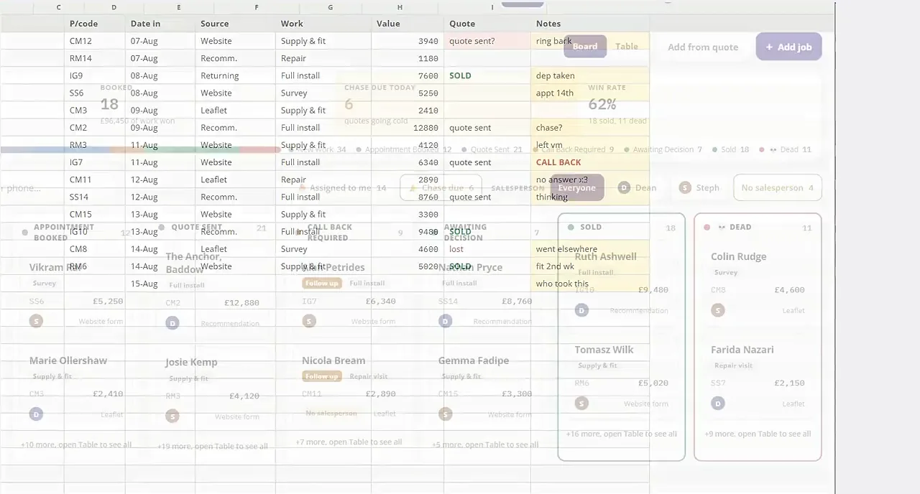Select spreadsheet cell 'who took this'

click(x=590, y=284)
